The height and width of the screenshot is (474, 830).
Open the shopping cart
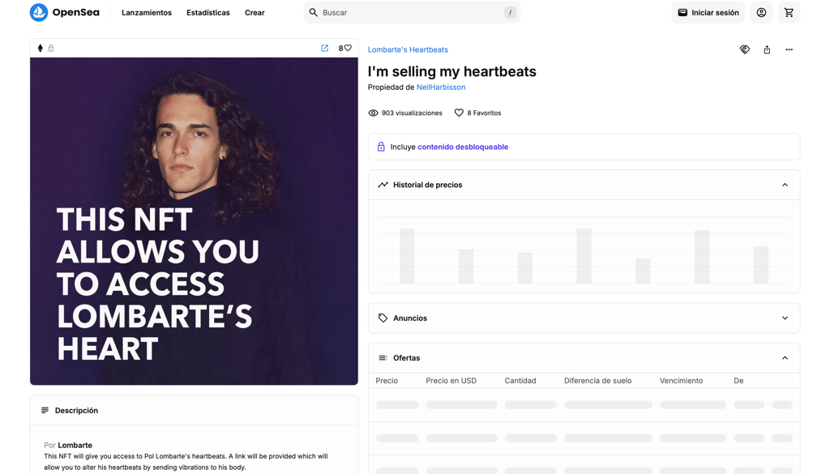[789, 13]
